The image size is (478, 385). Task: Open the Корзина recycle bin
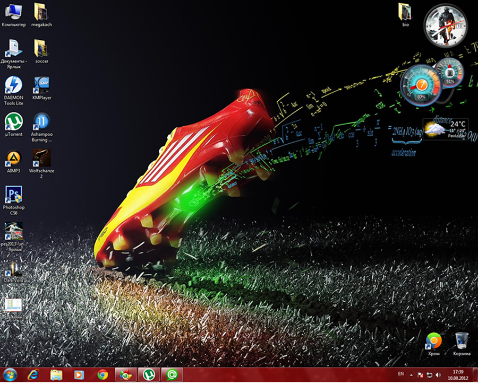point(462,344)
